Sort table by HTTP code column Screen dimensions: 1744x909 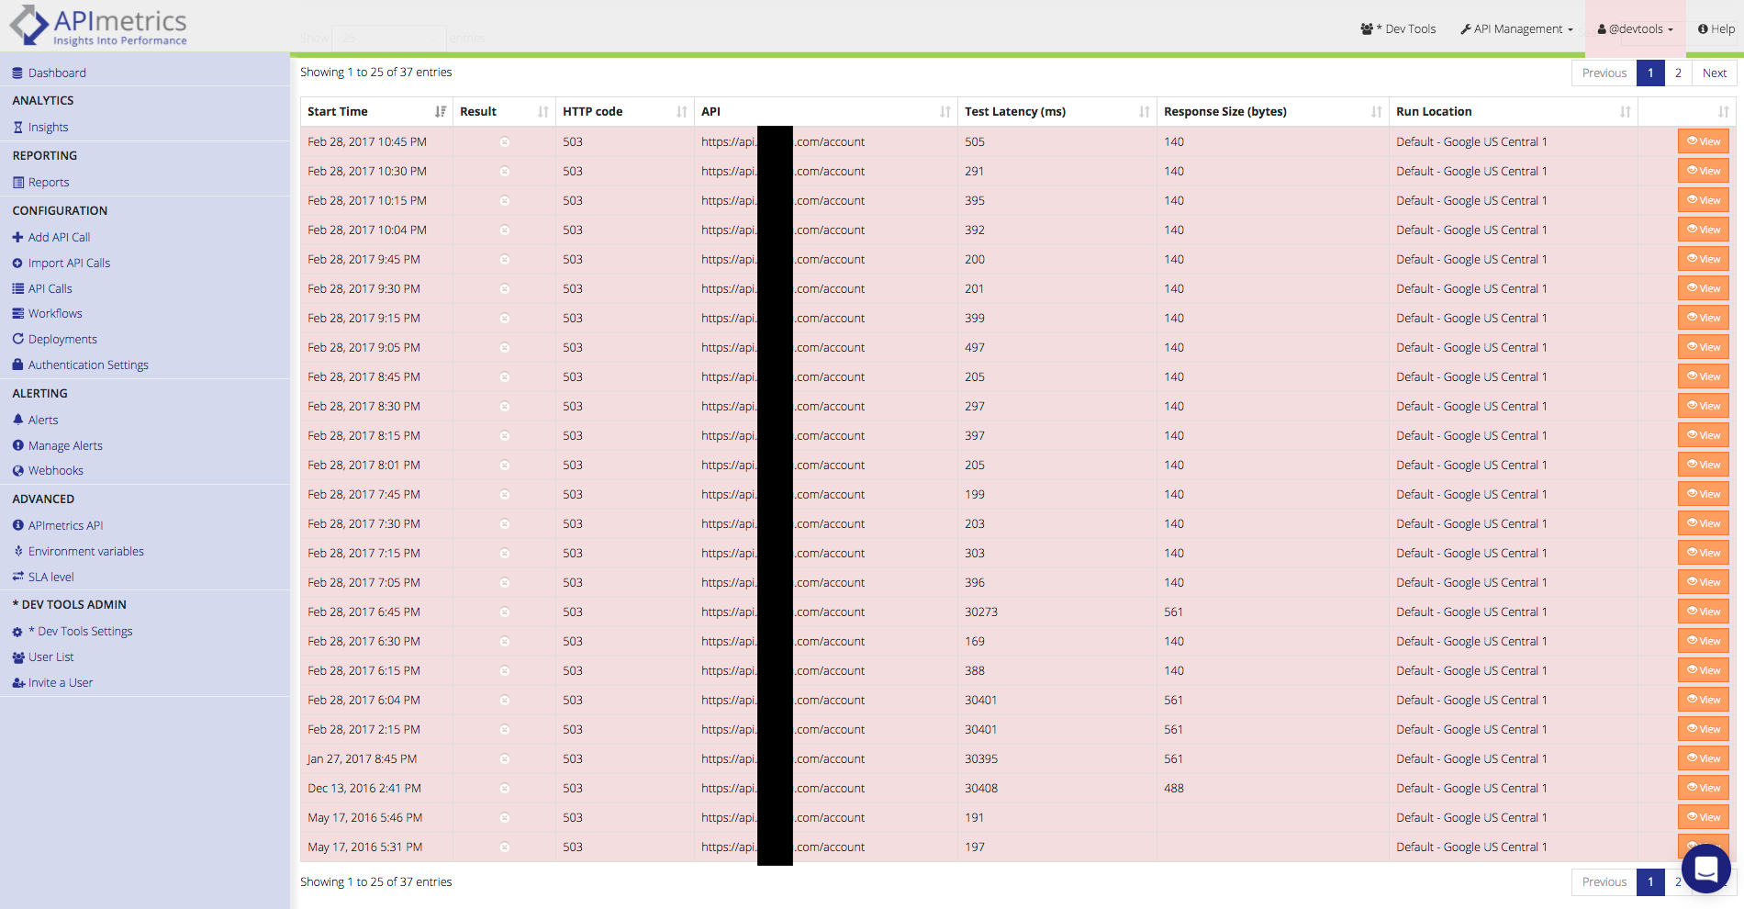tap(624, 111)
